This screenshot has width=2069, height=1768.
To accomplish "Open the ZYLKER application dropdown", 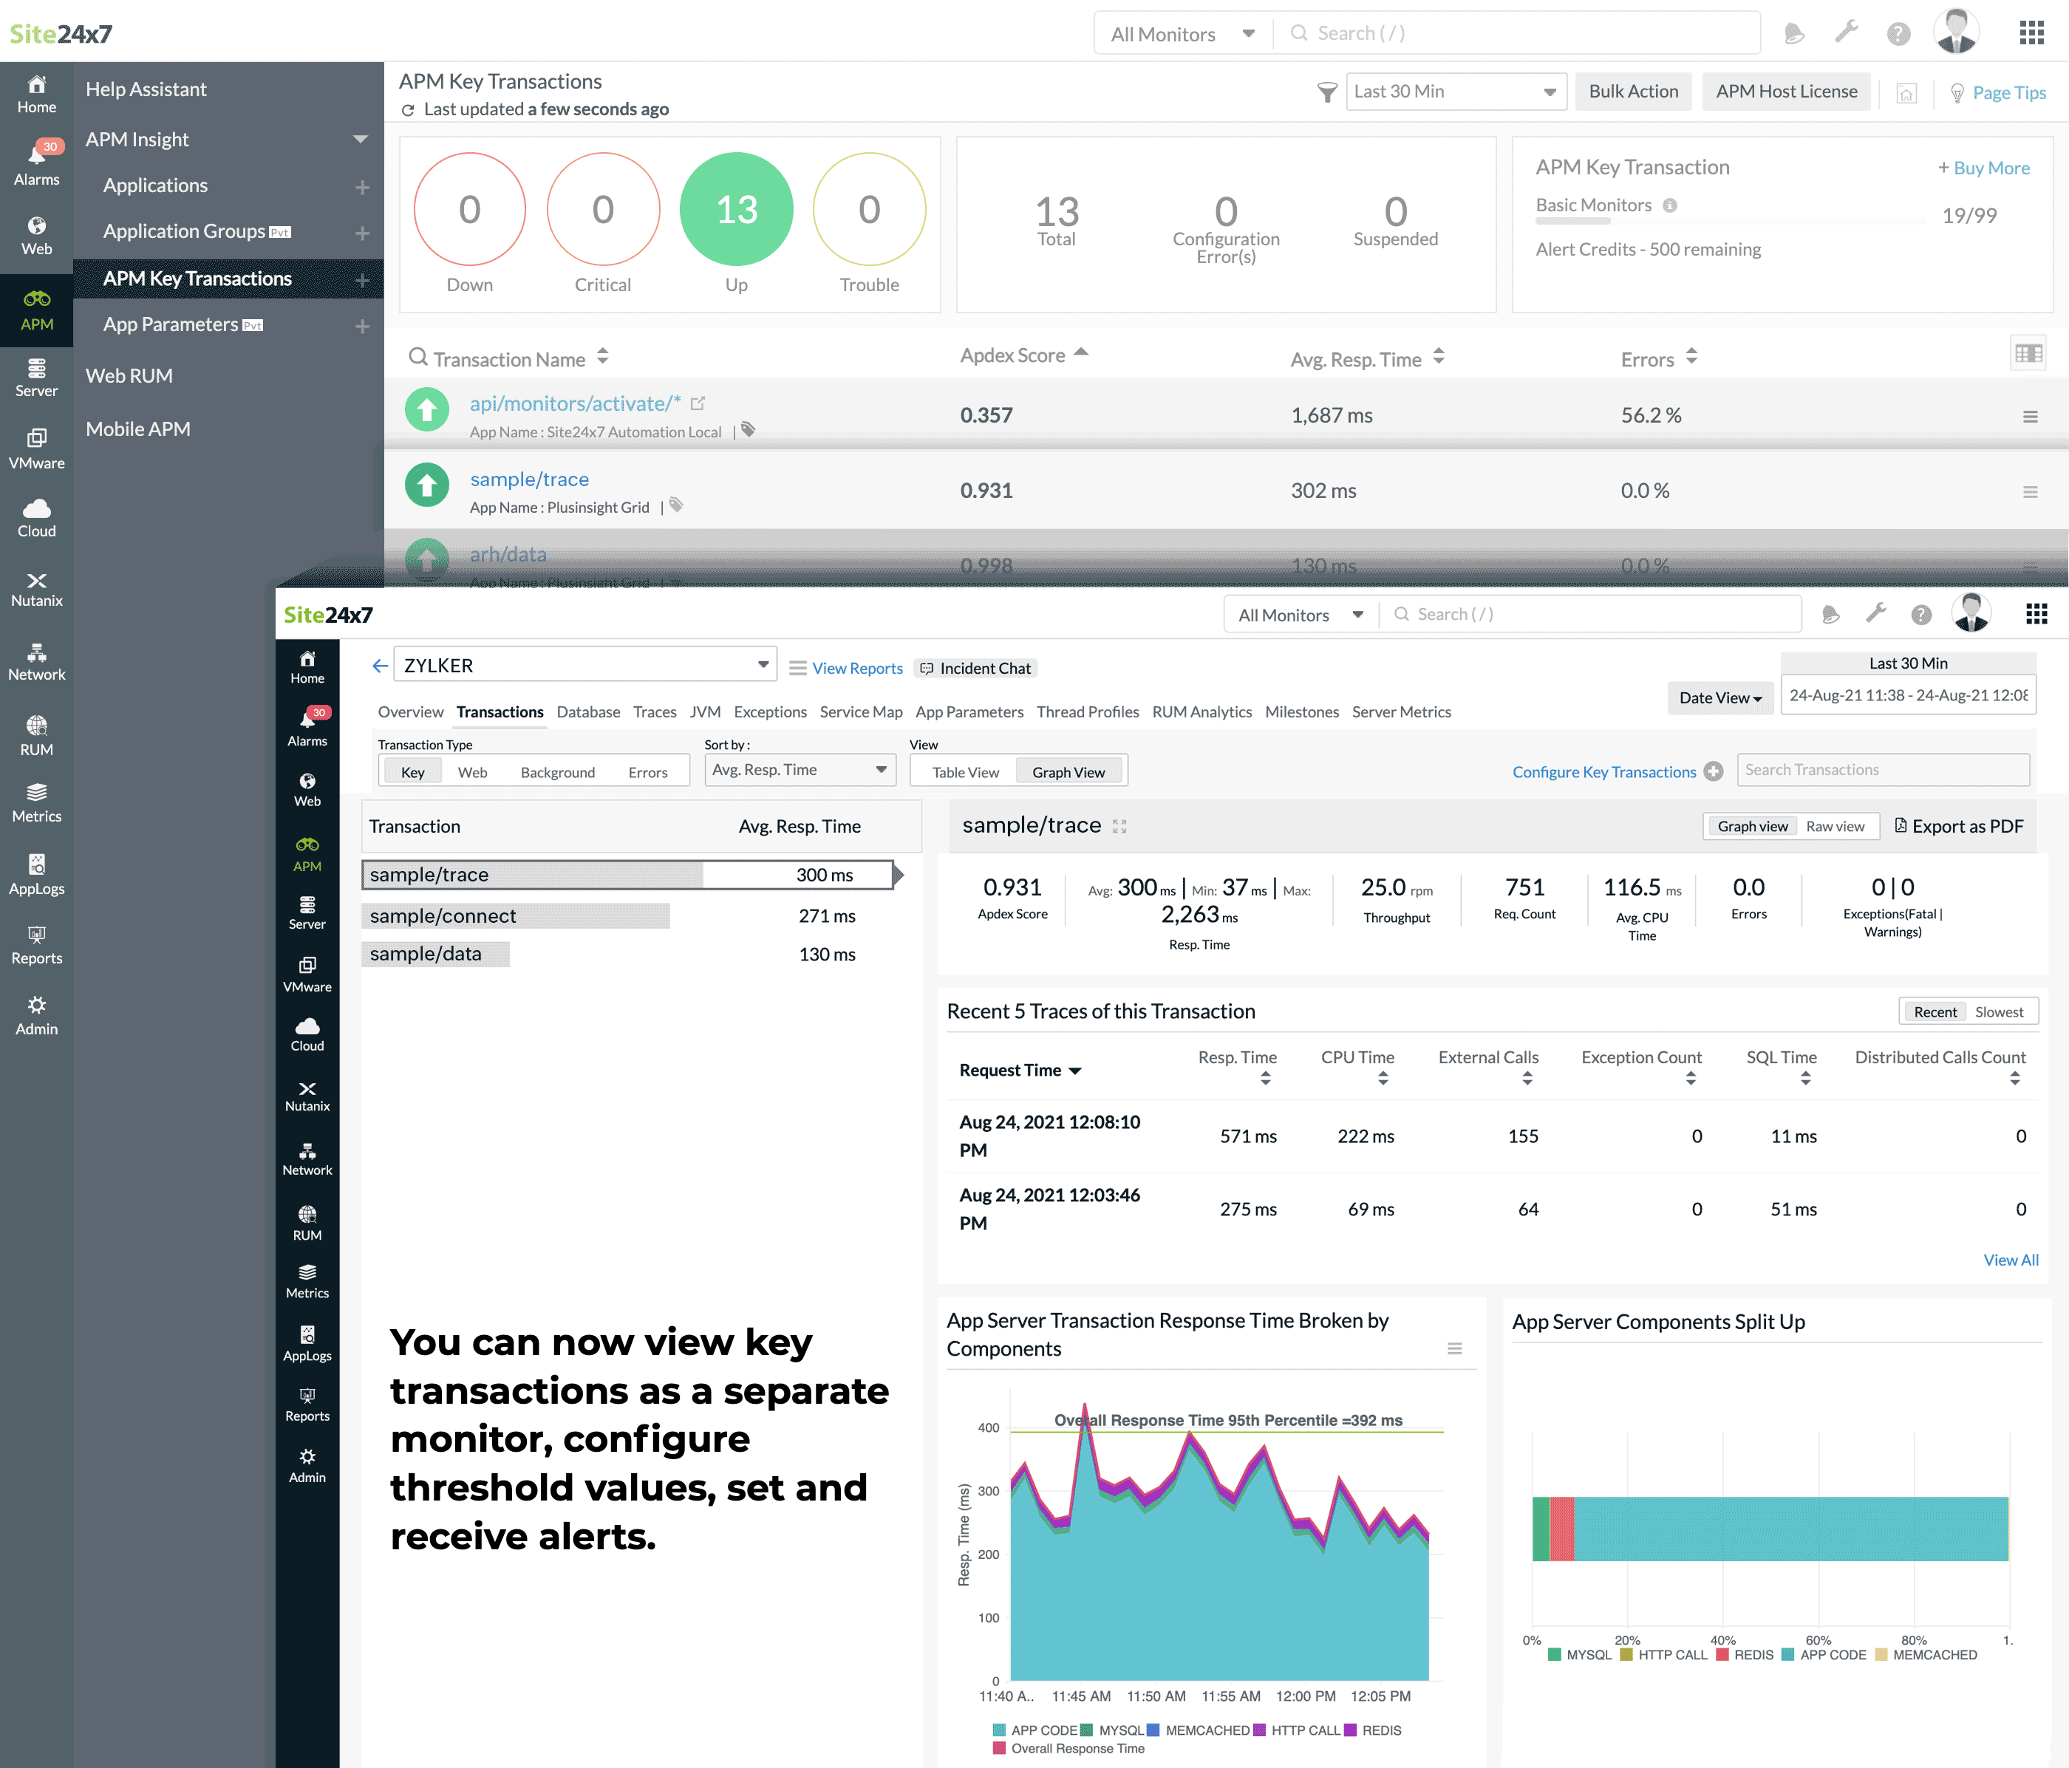I will tap(584, 665).
